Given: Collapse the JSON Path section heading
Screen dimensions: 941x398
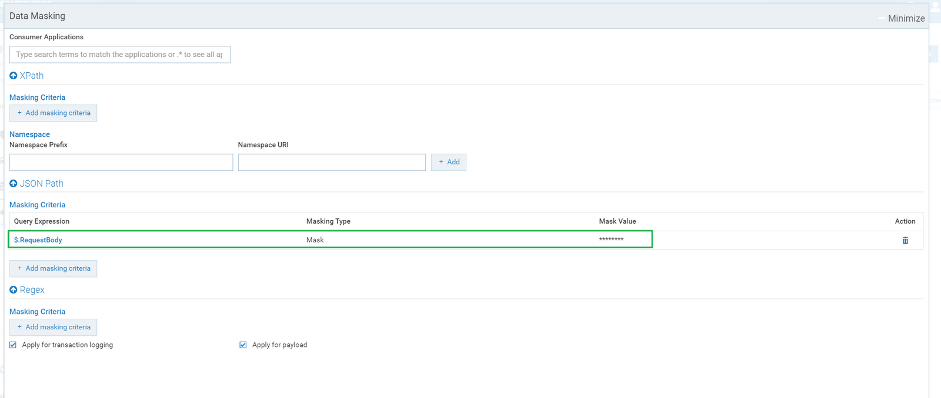Looking at the screenshot, I should (x=42, y=184).
